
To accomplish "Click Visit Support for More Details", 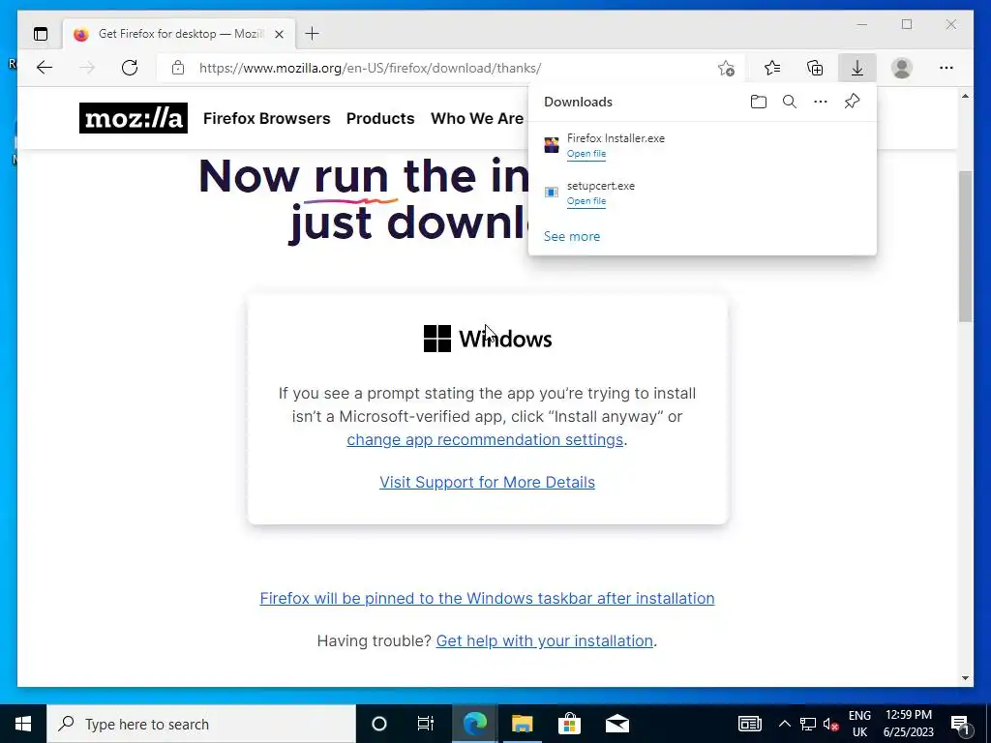I will (488, 482).
